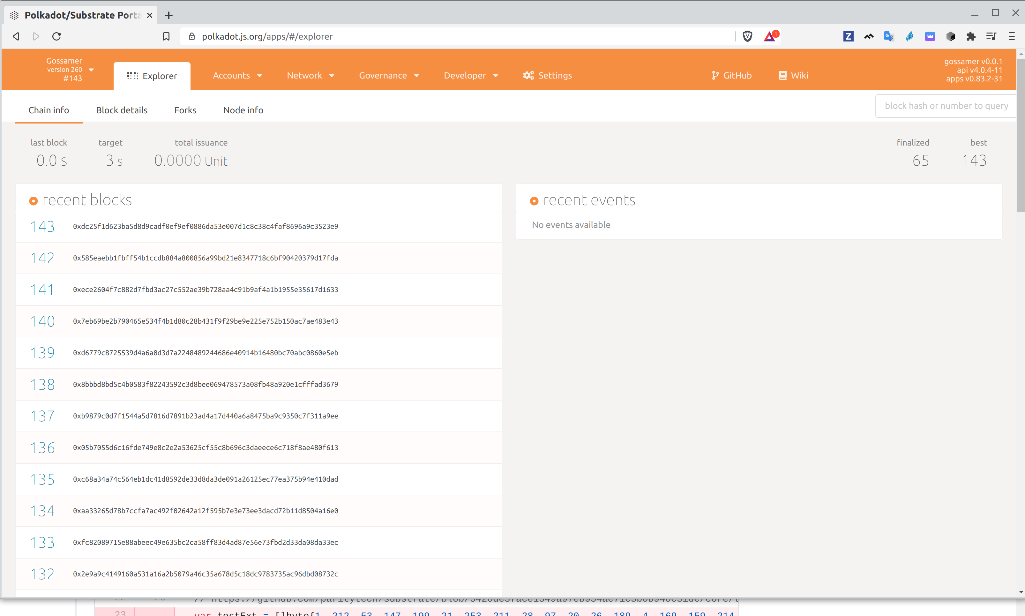
Task: Click the block hash query field
Action: (x=946, y=106)
